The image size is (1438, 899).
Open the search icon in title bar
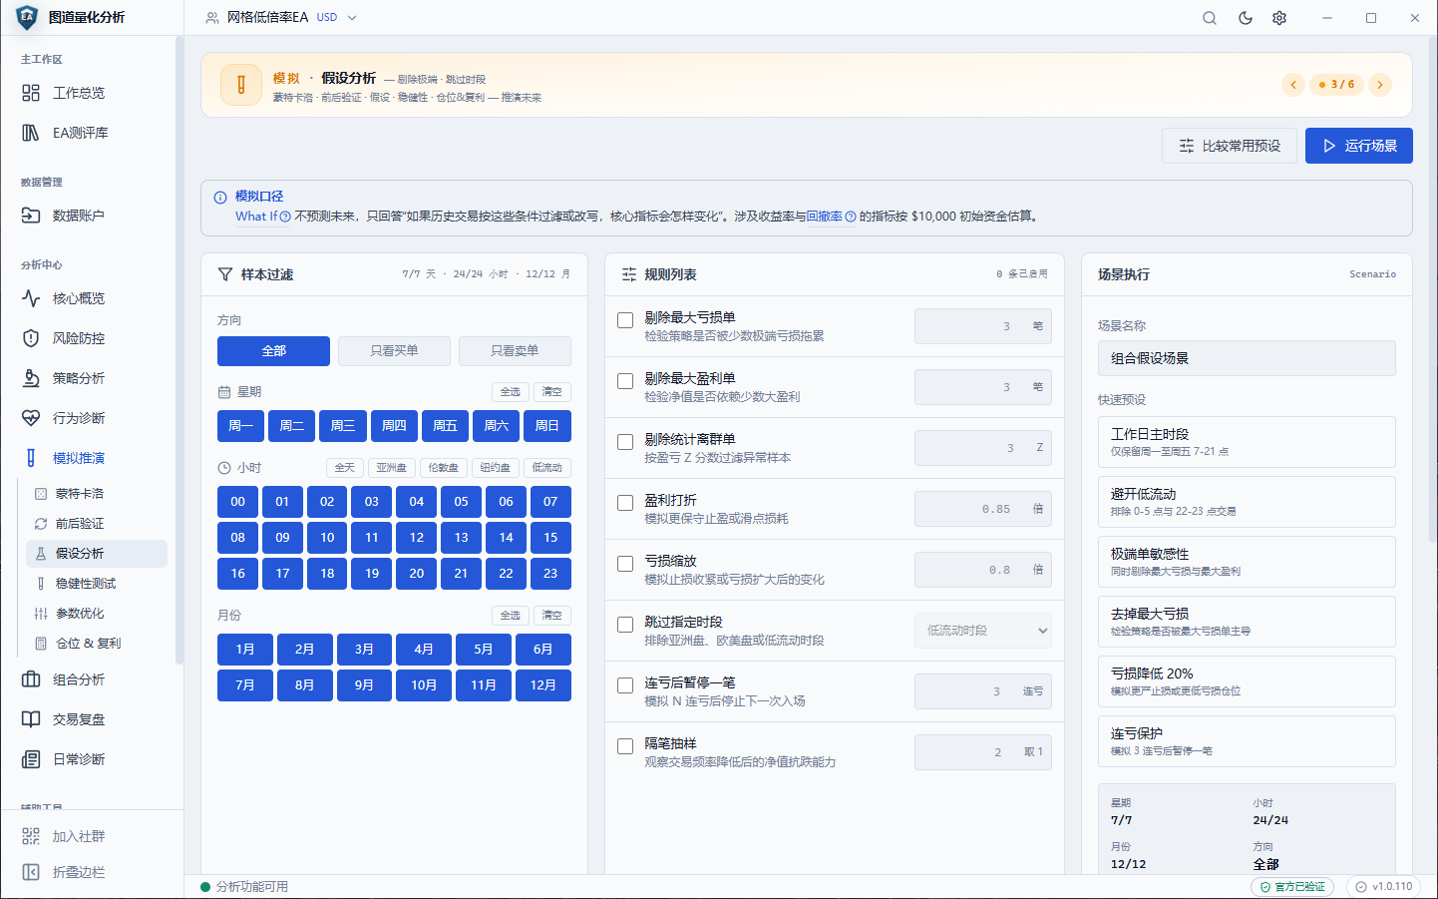(1209, 18)
